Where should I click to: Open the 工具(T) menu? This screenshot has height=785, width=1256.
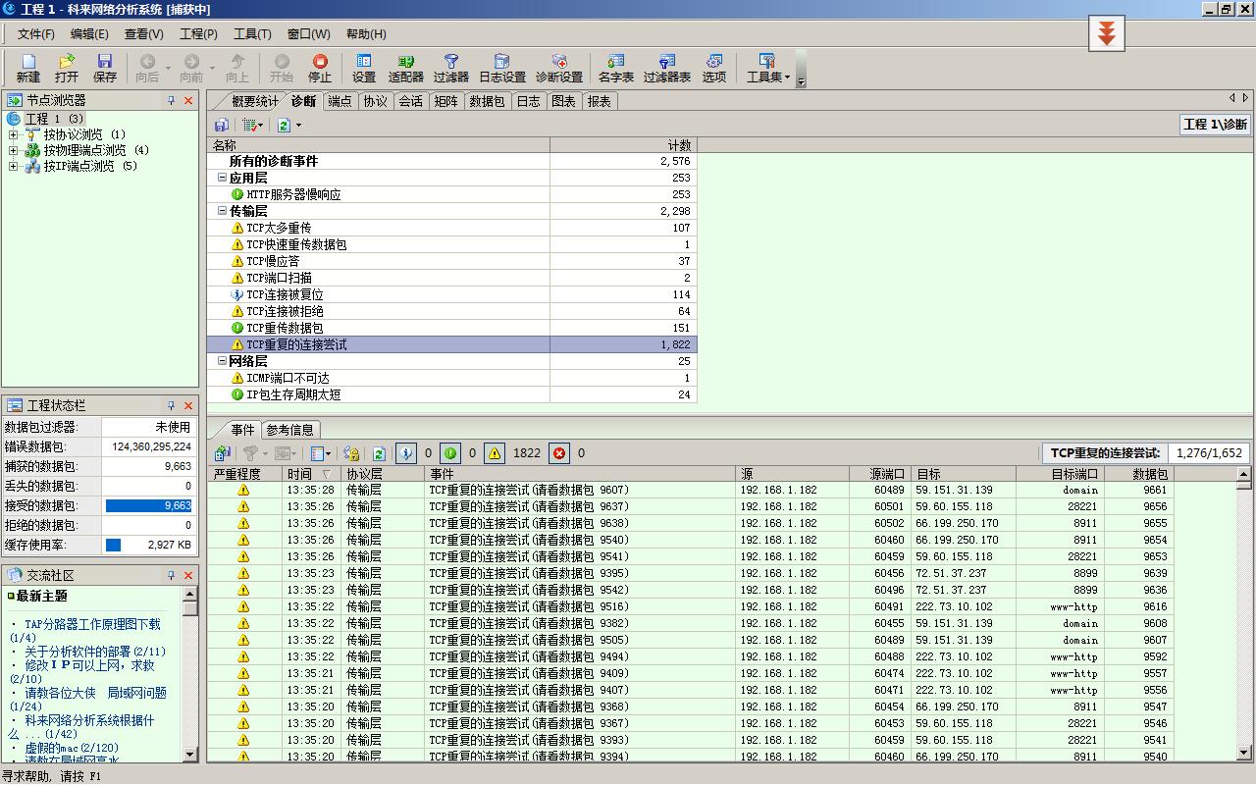click(252, 33)
